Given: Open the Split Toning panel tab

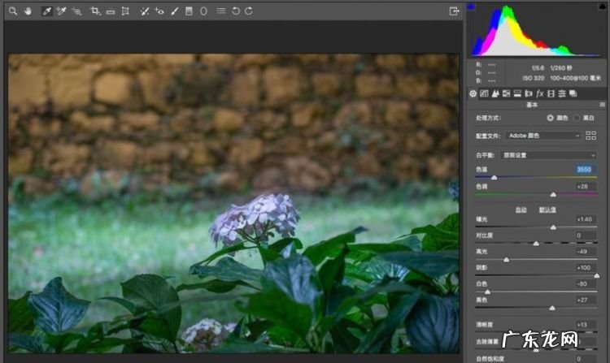Looking at the screenshot, I should 517,93.
